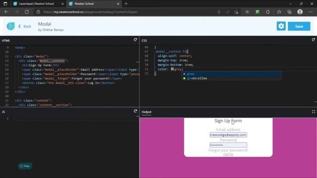
Task: Switch to Launchpad | Newton School tab
Action: [x=36, y=3]
